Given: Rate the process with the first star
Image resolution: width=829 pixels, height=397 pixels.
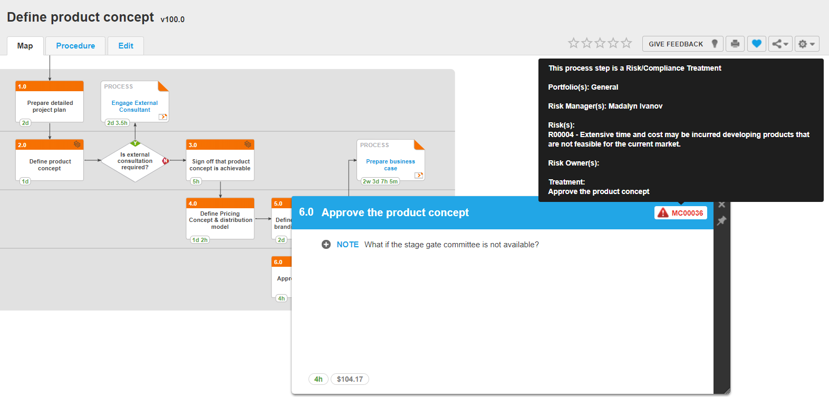Looking at the screenshot, I should pyautogui.click(x=573, y=43).
